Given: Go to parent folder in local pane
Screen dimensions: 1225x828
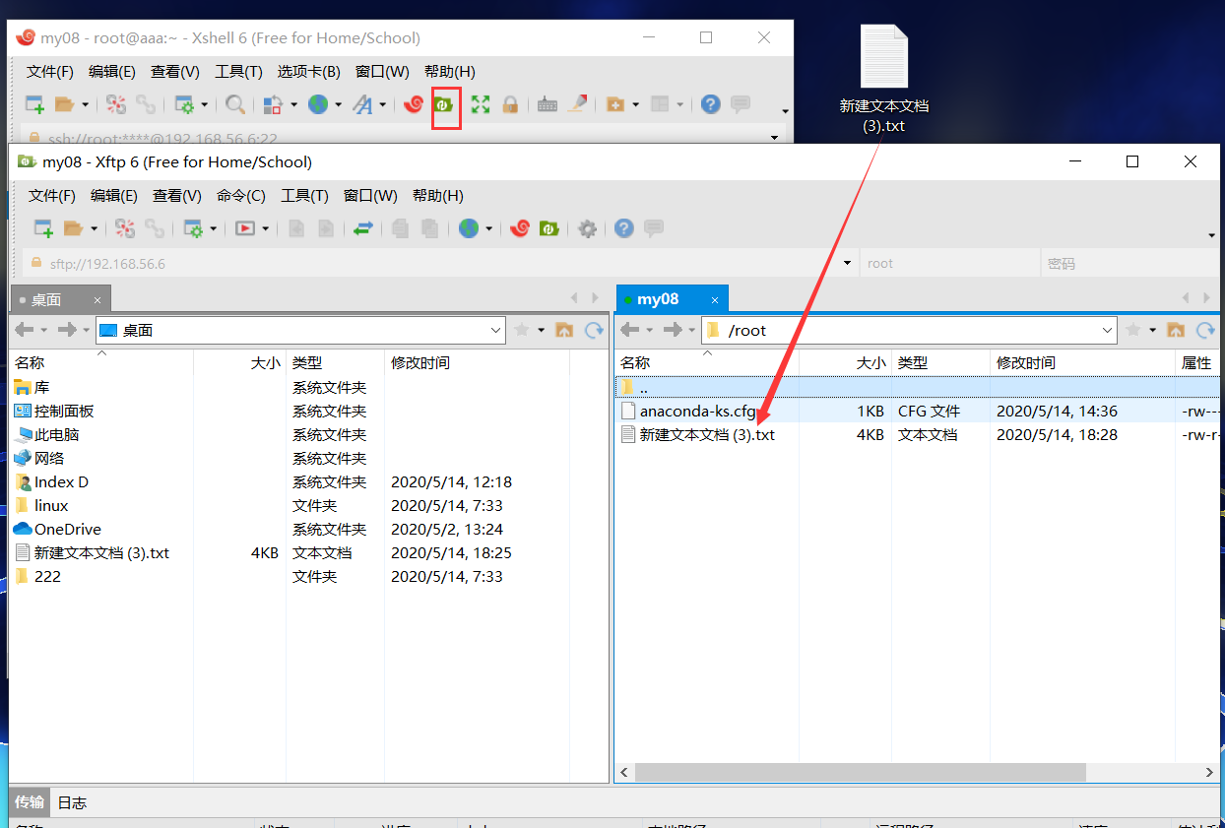Looking at the screenshot, I should [x=564, y=330].
